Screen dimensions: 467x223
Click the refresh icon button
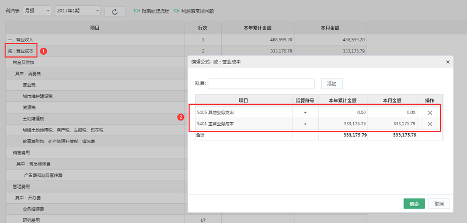click(x=115, y=12)
